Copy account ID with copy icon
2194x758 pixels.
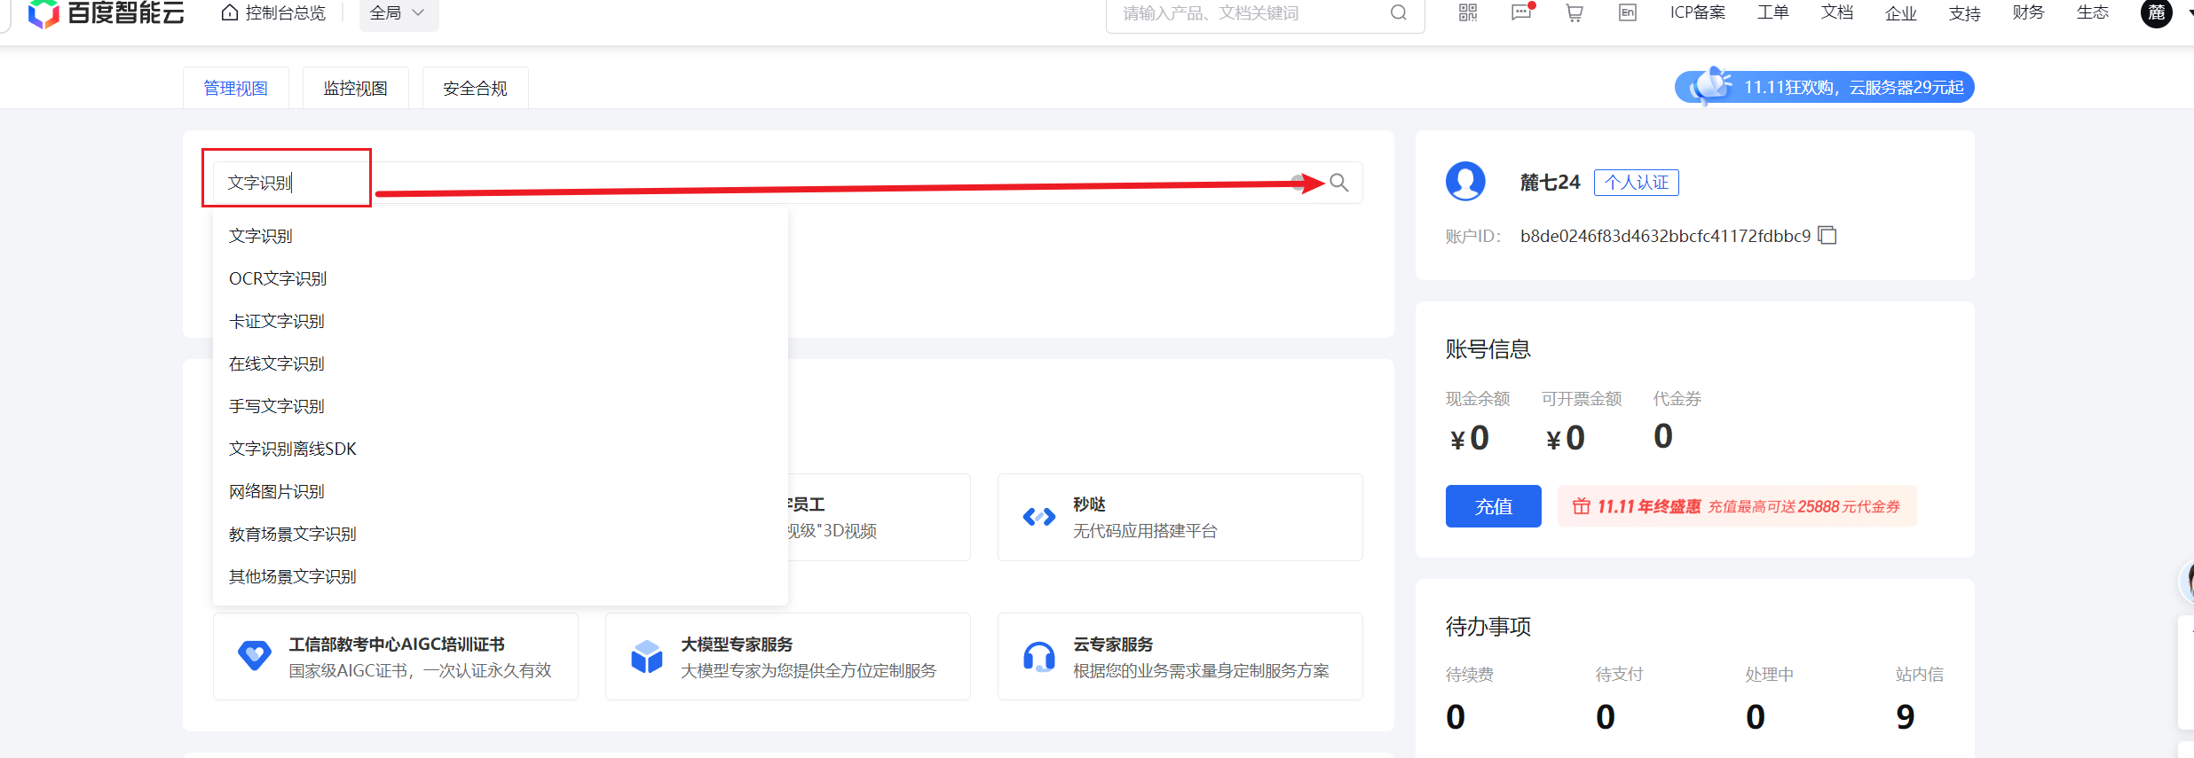click(1827, 235)
